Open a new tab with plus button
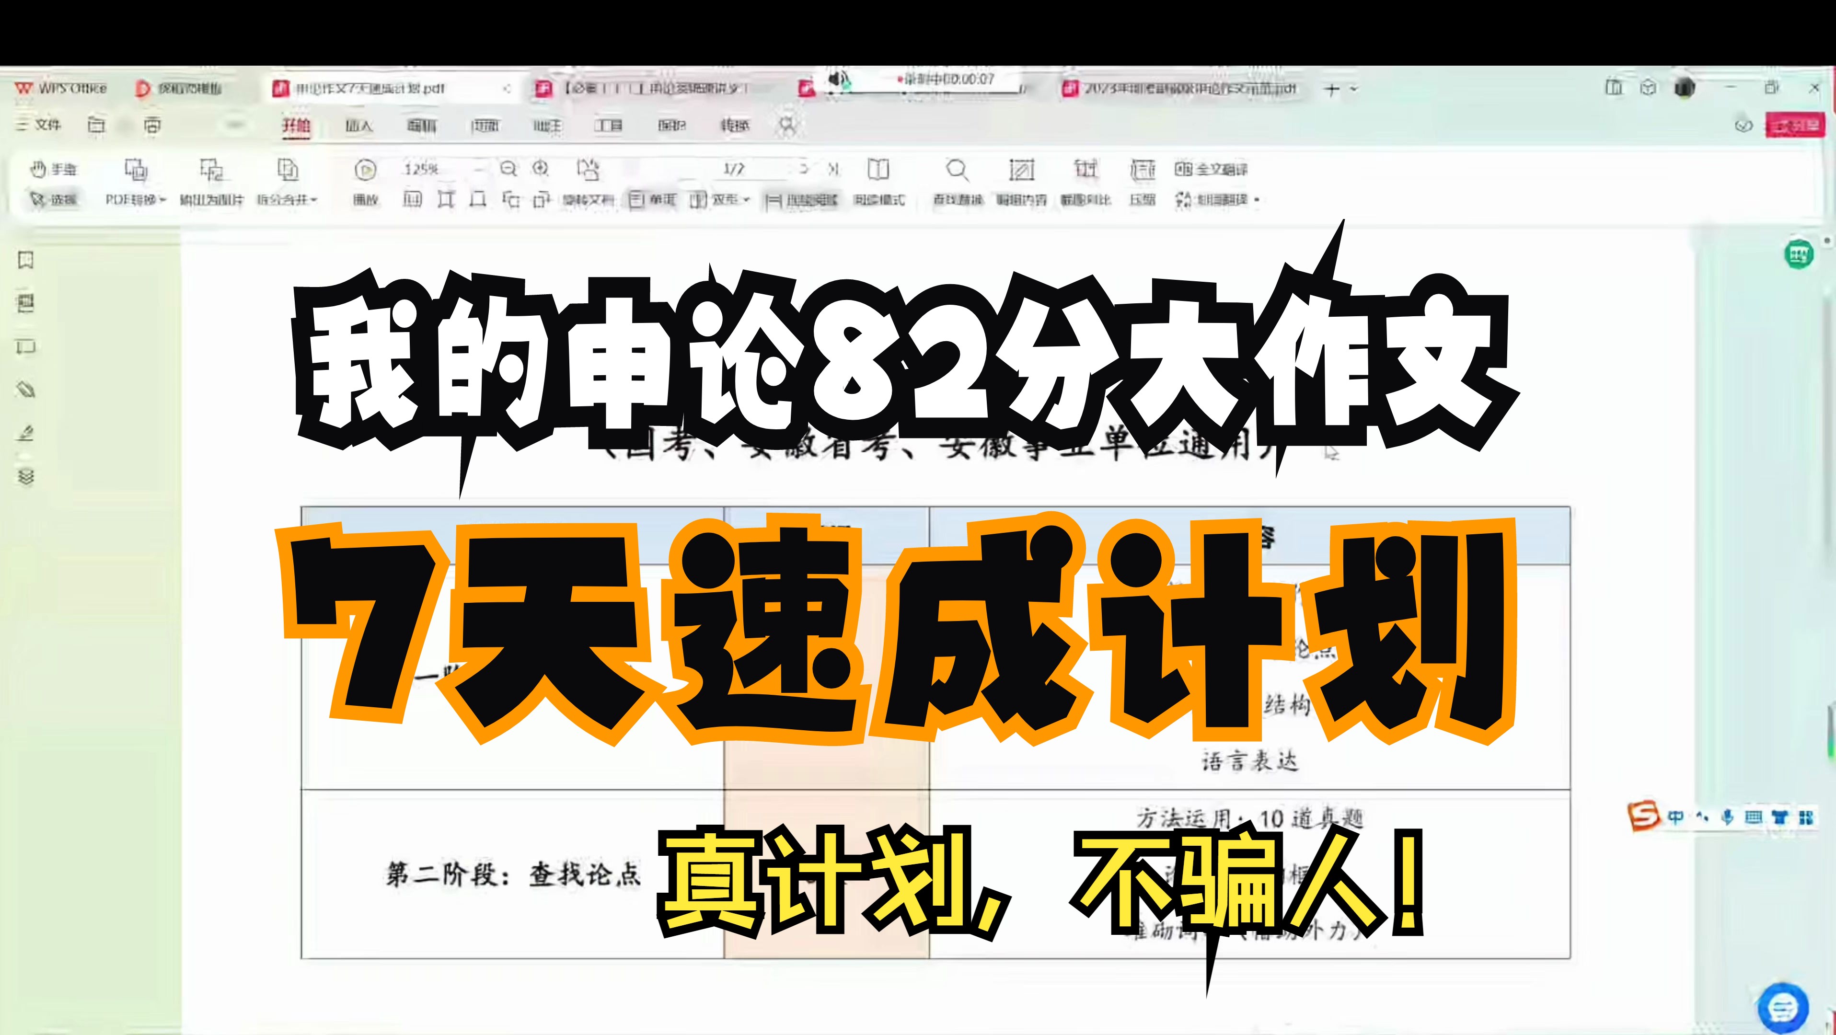The width and height of the screenshot is (1836, 1035). pyautogui.click(x=1331, y=90)
